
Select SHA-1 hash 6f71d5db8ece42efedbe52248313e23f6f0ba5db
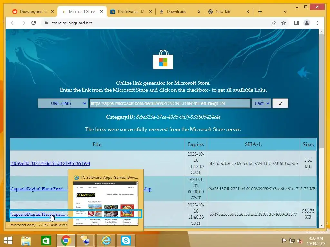[x=253, y=163]
